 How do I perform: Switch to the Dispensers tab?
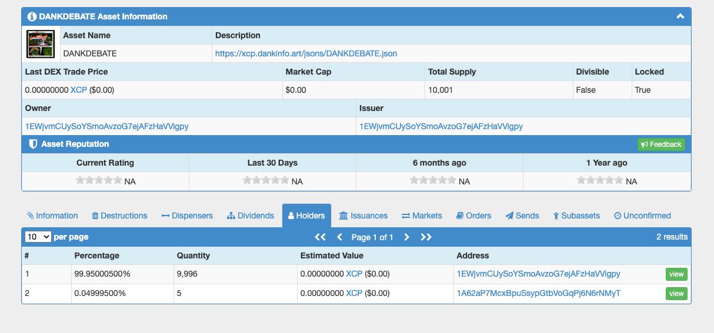pos(187,216)
